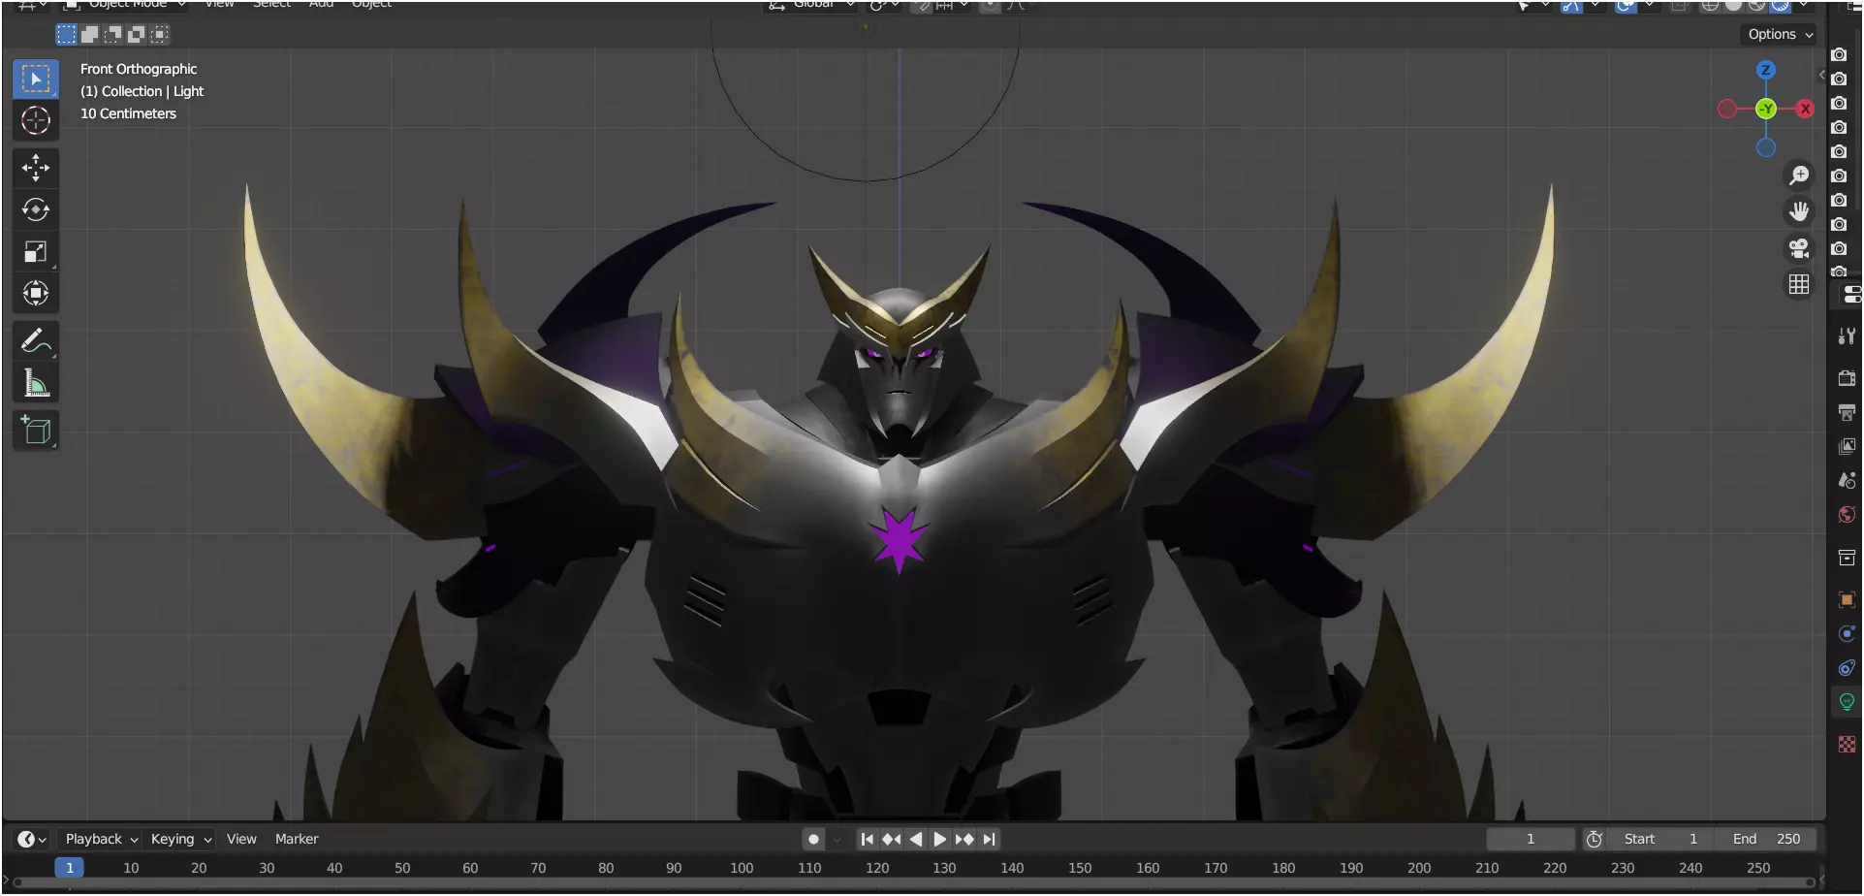Play animation in reverse
1864x896 pixels.
click(x=916, y=840)
